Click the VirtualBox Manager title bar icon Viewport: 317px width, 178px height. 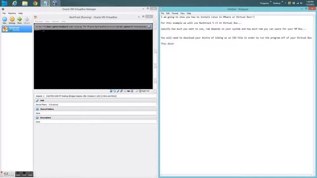point(3,9)
